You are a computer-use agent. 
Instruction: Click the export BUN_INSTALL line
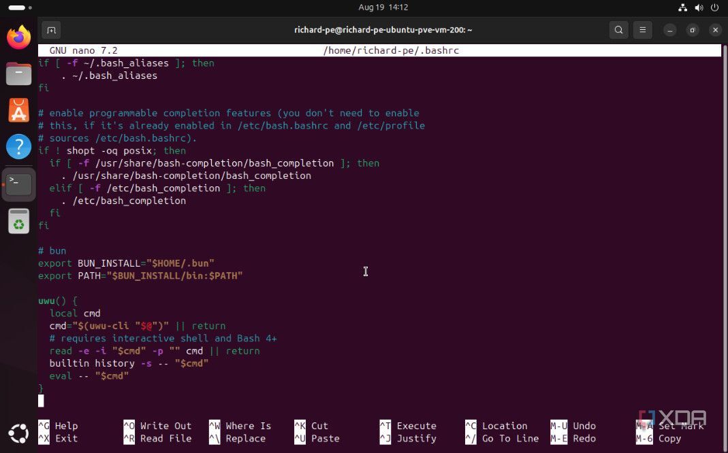click(126, 263)
